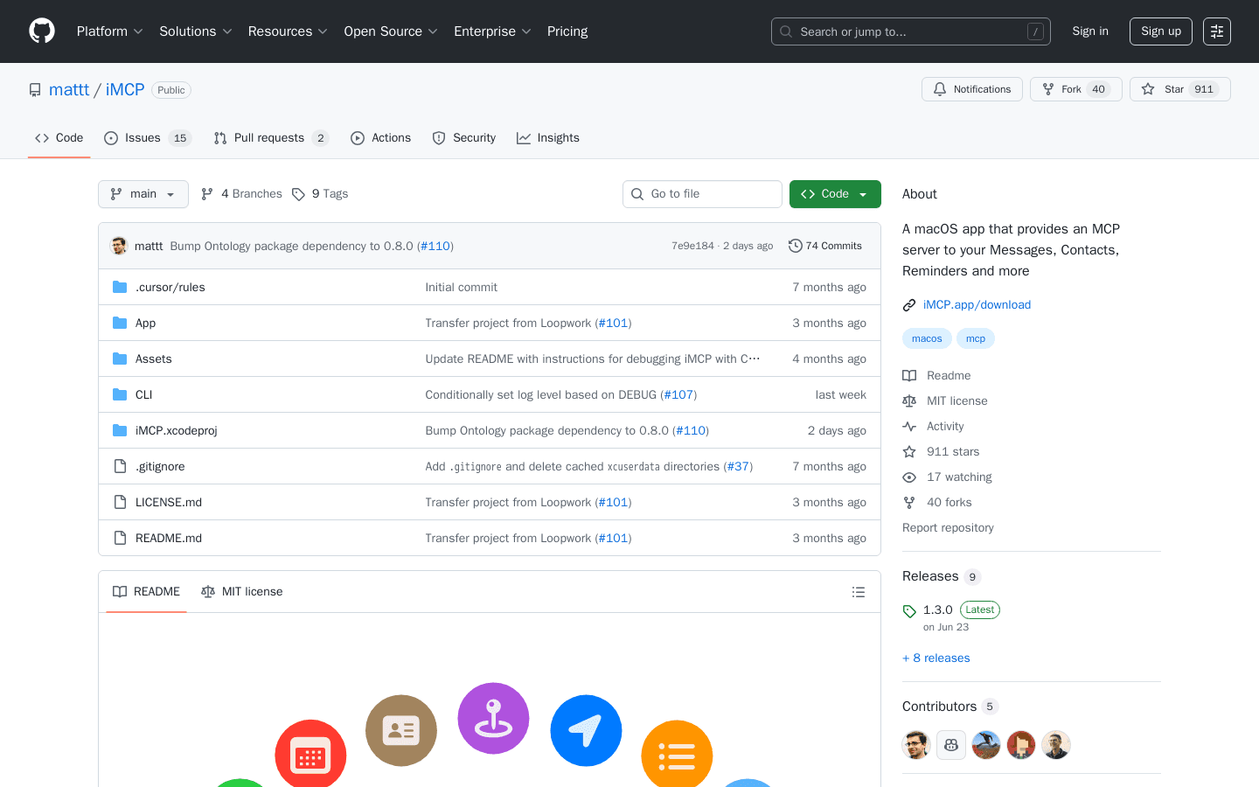Open the main branch dropdown
Image resolution: width=1259 pixels, height=787 pixels.
(143, 193)
